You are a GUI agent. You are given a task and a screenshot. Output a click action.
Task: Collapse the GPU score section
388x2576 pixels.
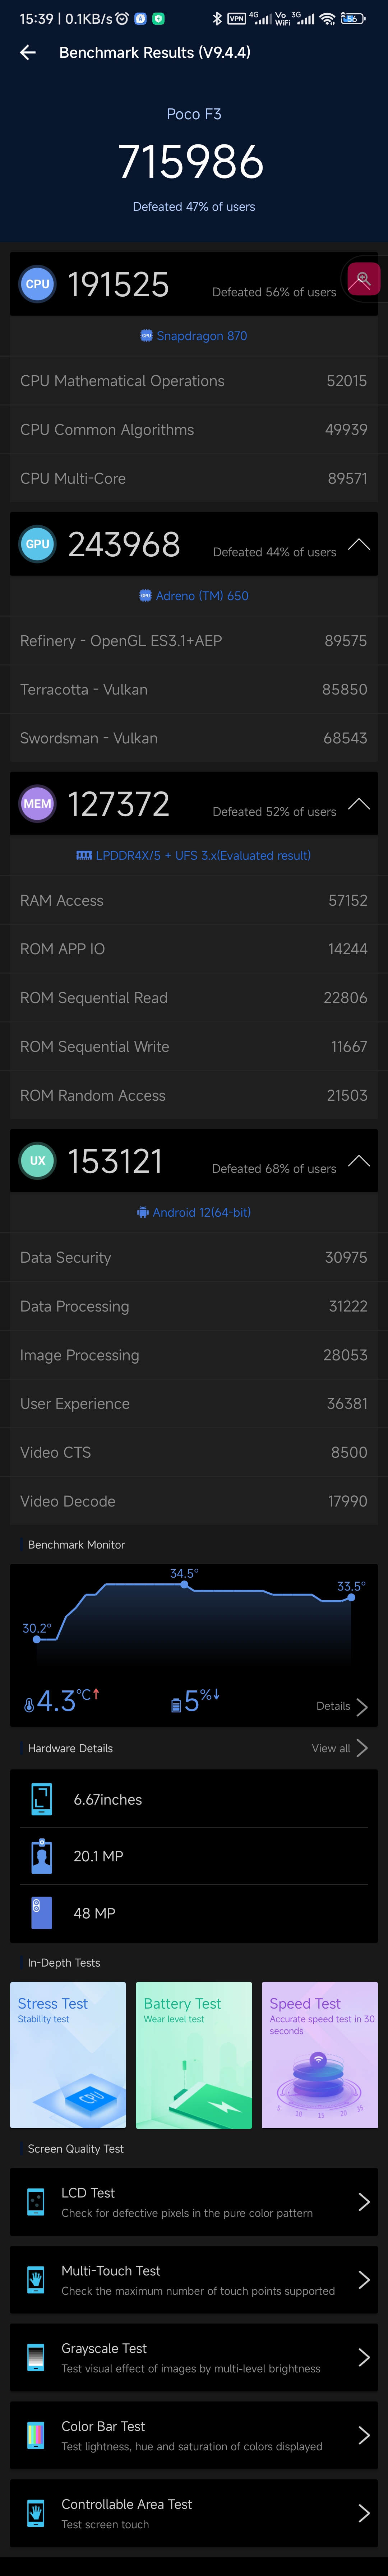pos(359,544)
